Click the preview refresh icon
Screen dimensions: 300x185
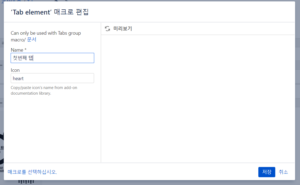108,29
